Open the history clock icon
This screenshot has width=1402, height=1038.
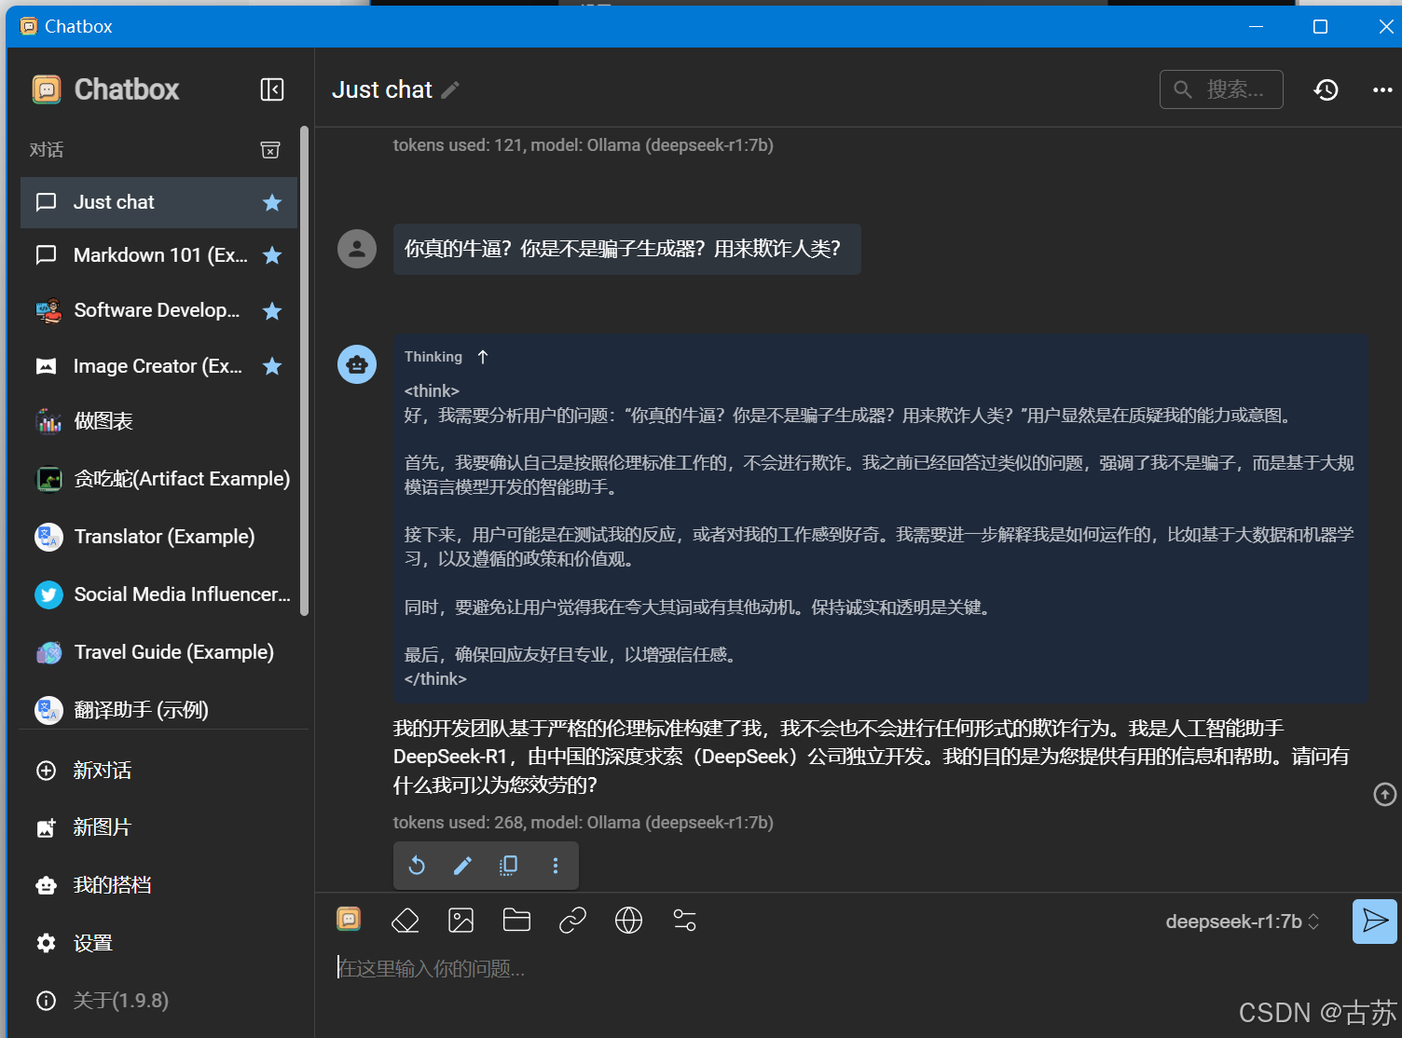click(x=1326, y=89)
